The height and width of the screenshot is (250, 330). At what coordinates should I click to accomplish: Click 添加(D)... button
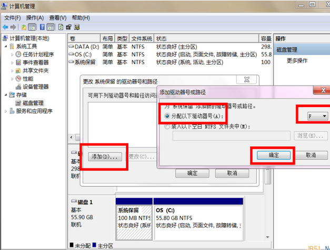pos(105,157)
